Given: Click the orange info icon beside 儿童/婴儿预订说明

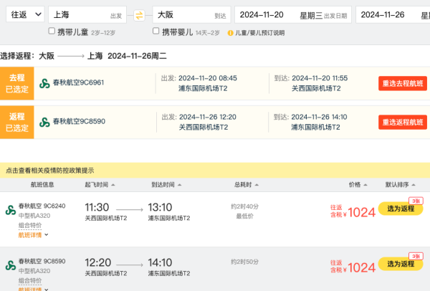Looking at the screenshot, I should point(230,33).
